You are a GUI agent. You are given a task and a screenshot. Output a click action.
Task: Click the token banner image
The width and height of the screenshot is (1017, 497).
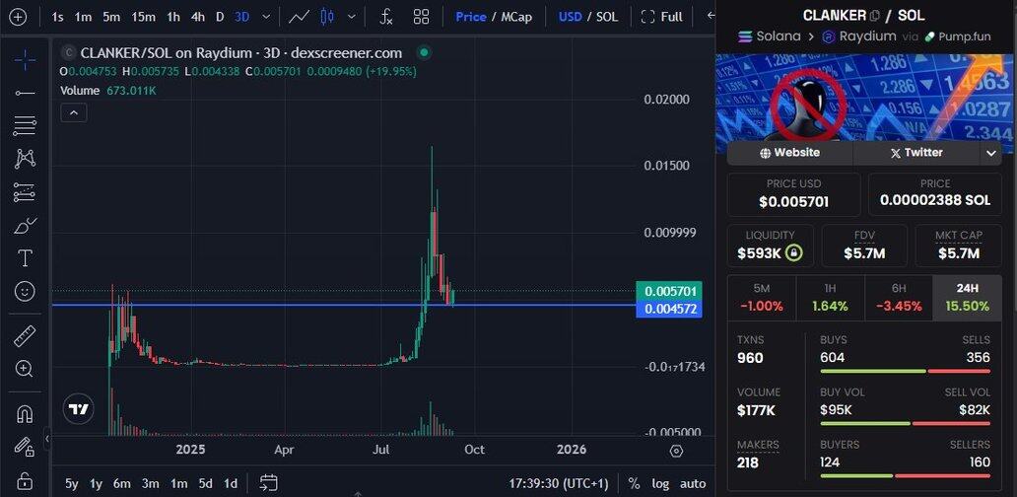click(x=866, y=98)
